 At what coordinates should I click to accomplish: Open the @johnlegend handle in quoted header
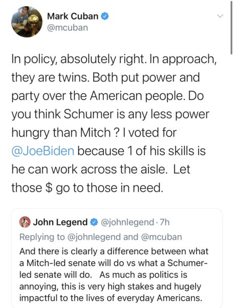point(127,222)
